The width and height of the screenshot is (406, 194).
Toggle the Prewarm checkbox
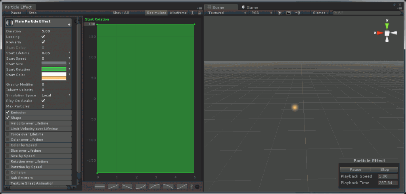pyautogui.click(x=43, y=42)
